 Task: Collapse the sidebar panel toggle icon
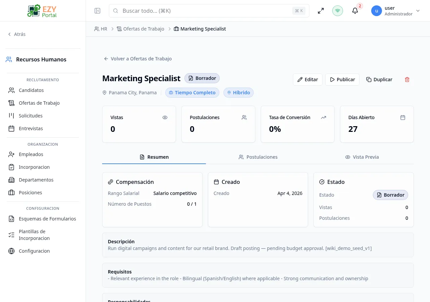(97, 11)
